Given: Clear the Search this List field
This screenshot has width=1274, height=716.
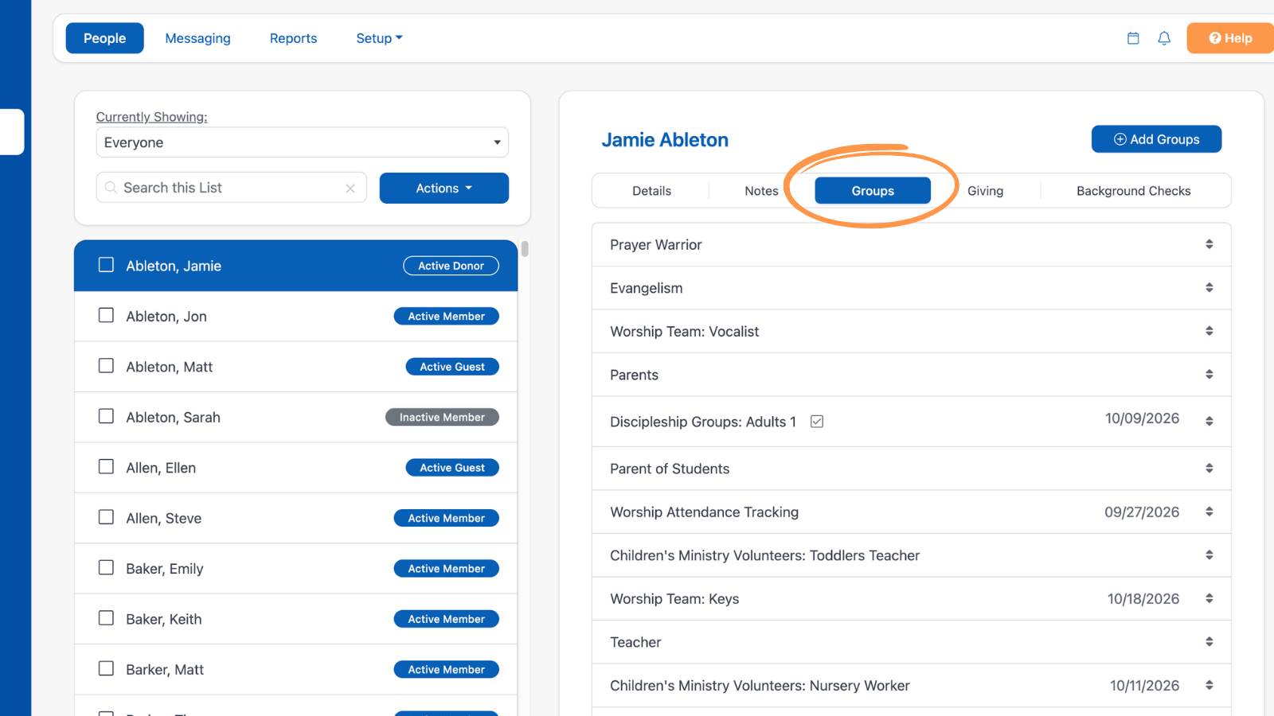Looking at the screenshot, I should point(350,189).
